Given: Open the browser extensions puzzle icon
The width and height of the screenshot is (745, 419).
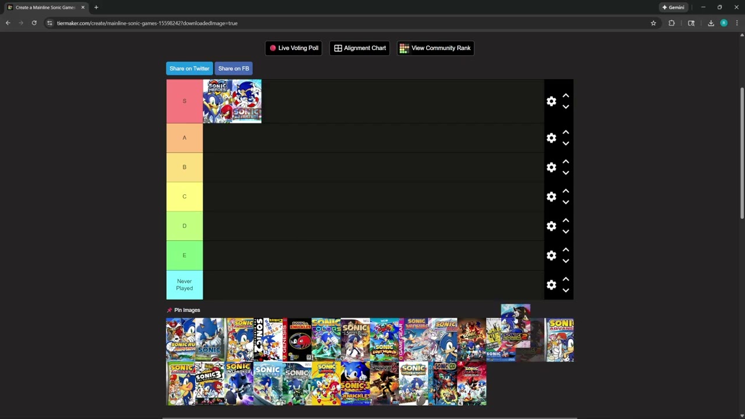Looking at the screenshot, I should tap(672, 23).
